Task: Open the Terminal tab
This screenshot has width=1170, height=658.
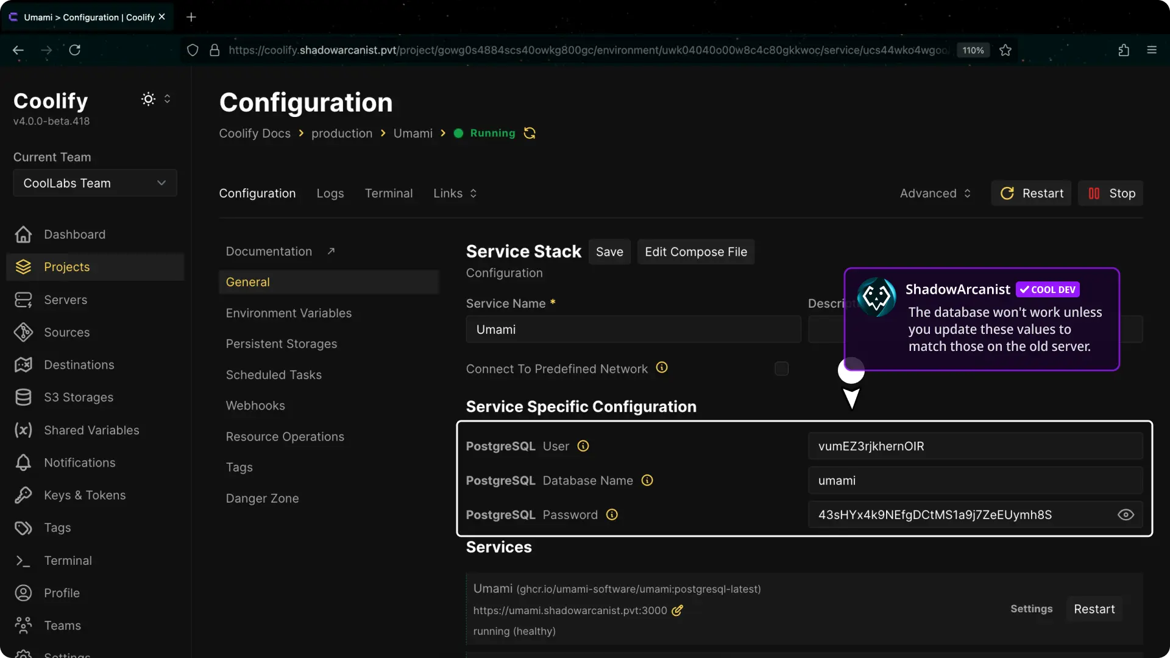Action: click(x=389, y=193)
